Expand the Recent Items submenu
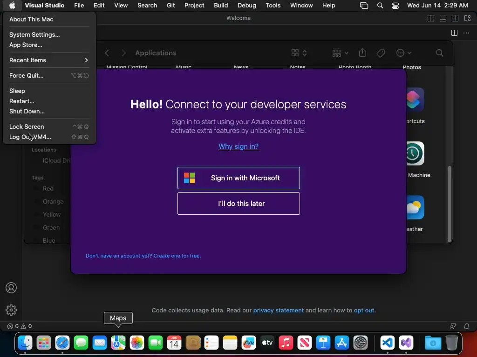Image resolution: width=477 pixels, height=357 pixels. 49,60
